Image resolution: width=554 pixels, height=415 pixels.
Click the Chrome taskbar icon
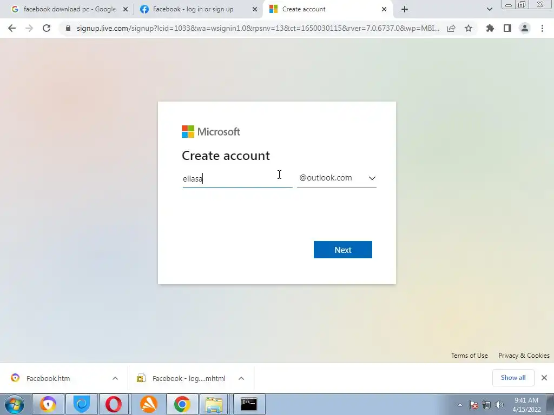click(x=182, y=404)
